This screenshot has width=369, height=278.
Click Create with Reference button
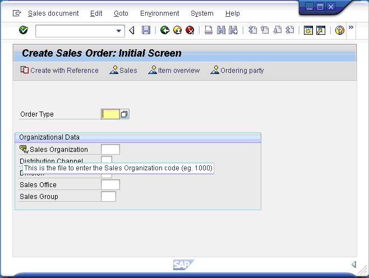[59, 70]
